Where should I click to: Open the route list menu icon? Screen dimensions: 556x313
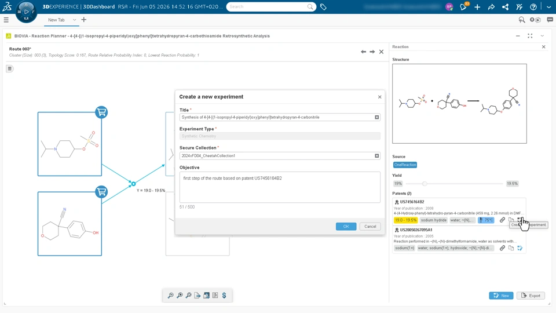[10, 68]
